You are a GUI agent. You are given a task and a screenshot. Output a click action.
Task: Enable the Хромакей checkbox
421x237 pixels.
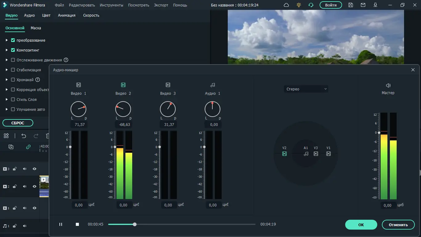pos(13,80)
